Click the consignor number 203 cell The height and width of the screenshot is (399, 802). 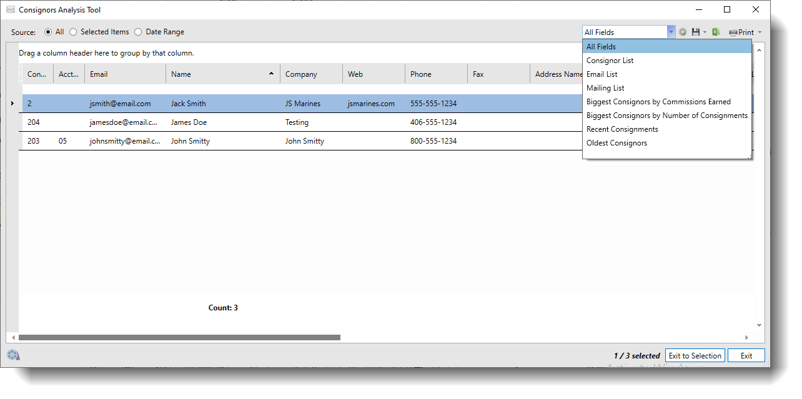[37, 141]
